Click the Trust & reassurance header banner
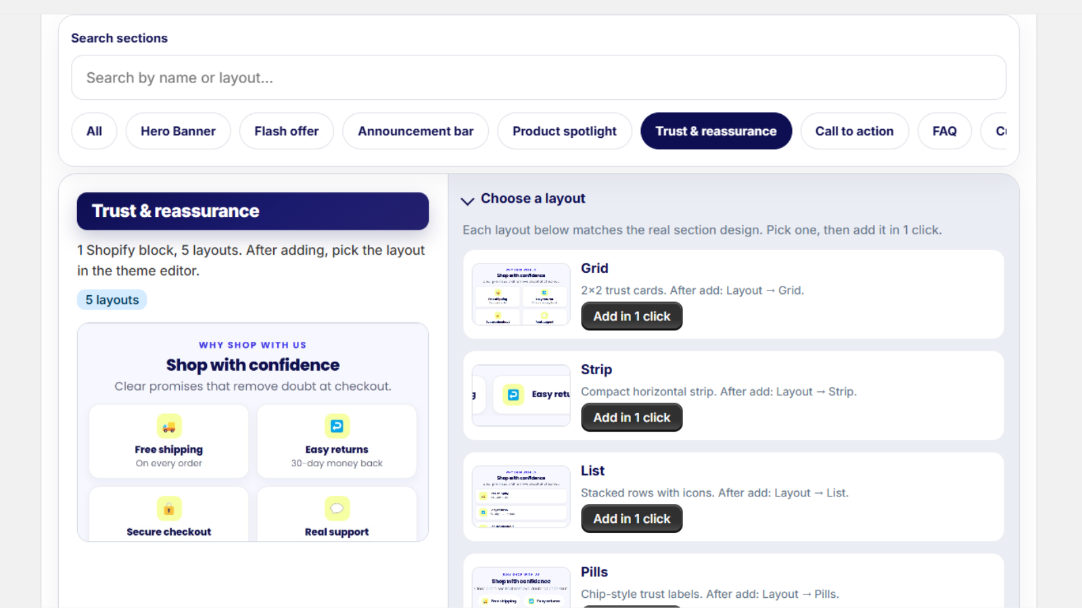Image resolution: width=1082 pixels, height=608 pixels. 253,211
